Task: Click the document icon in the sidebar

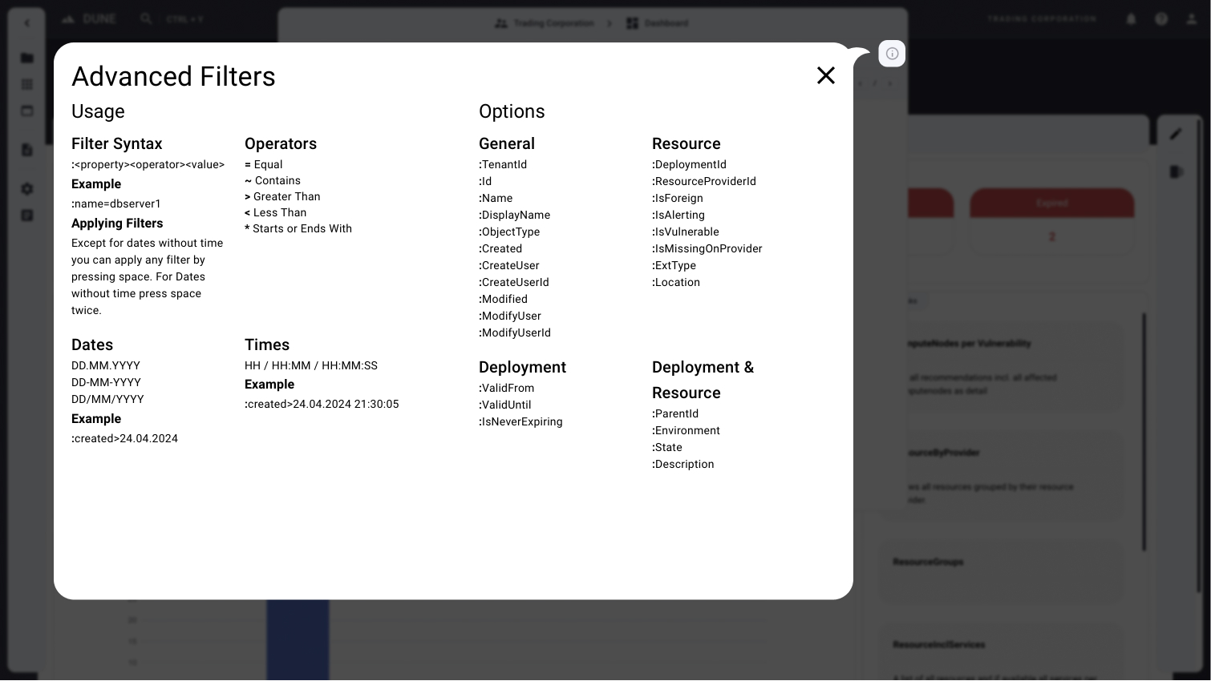Action: (x=27, y=150)
